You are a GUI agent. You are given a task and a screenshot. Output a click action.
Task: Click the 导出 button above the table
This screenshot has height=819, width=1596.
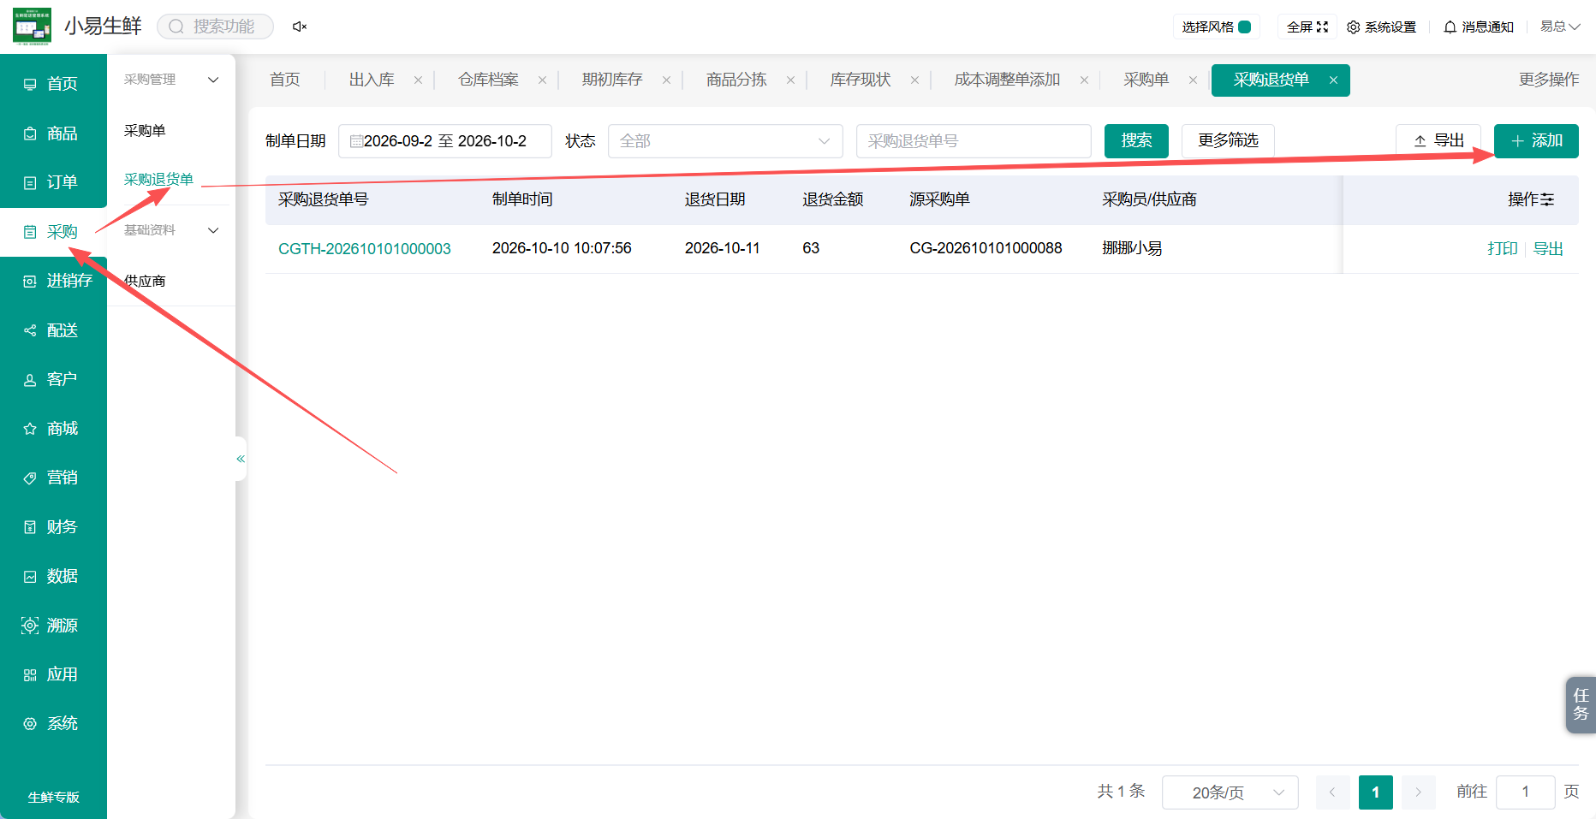coord(1438,140)
